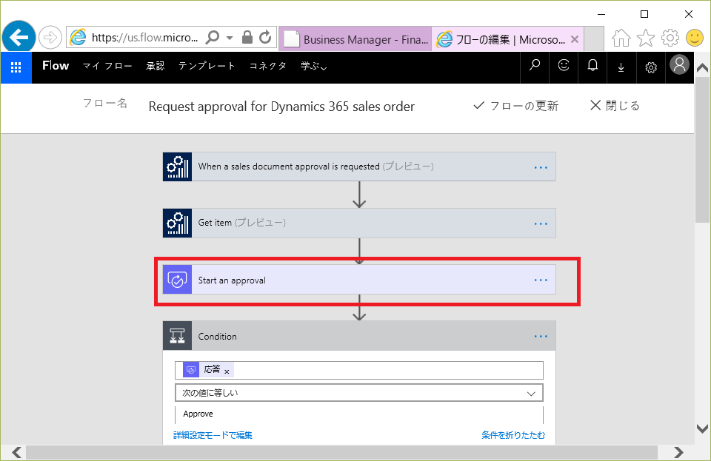Remove the 応答 token with its x

coord(227,371)
